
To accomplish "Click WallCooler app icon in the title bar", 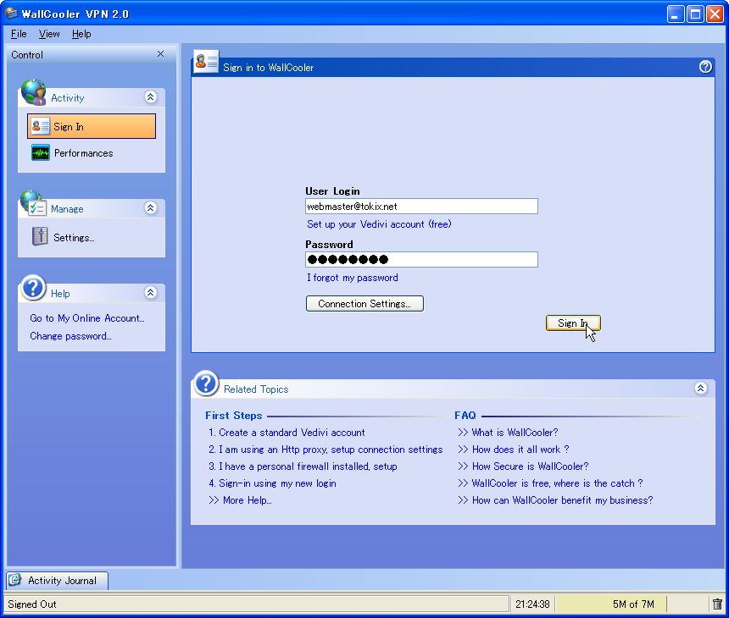I will (11, 14).
